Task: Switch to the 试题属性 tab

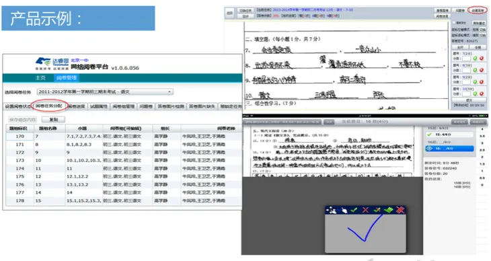Action: (x=99, y=106)
